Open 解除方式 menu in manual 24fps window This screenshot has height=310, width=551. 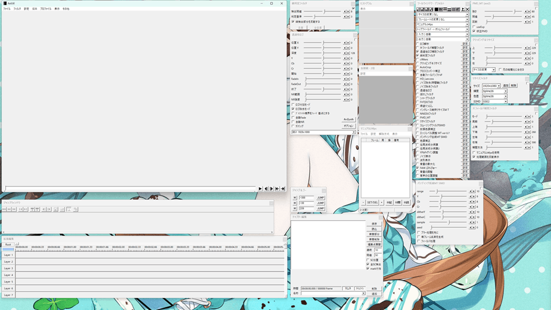pos(384,134)
